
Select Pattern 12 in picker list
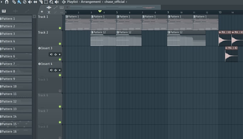coord(16,102)
